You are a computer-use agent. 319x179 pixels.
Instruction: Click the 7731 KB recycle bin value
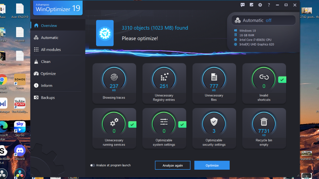click(x=264, y=132)
